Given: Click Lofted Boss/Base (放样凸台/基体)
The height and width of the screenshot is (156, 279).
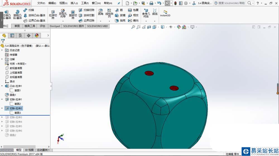Looking at the screenshot, I should click(35, 15).
